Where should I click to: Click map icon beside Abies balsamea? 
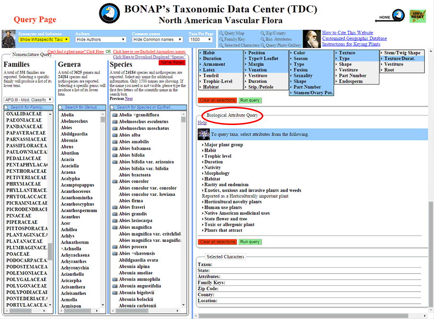[115, 148]
